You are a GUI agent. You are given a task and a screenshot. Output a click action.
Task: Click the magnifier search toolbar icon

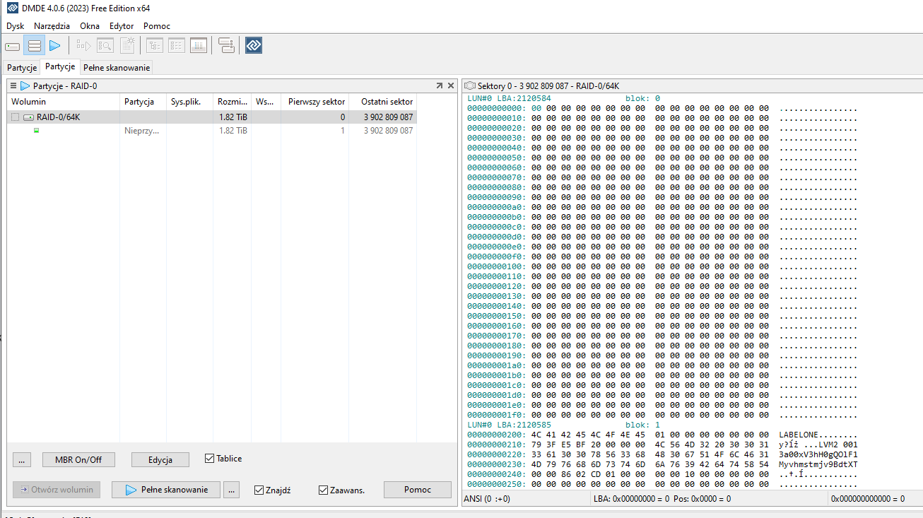105,46
